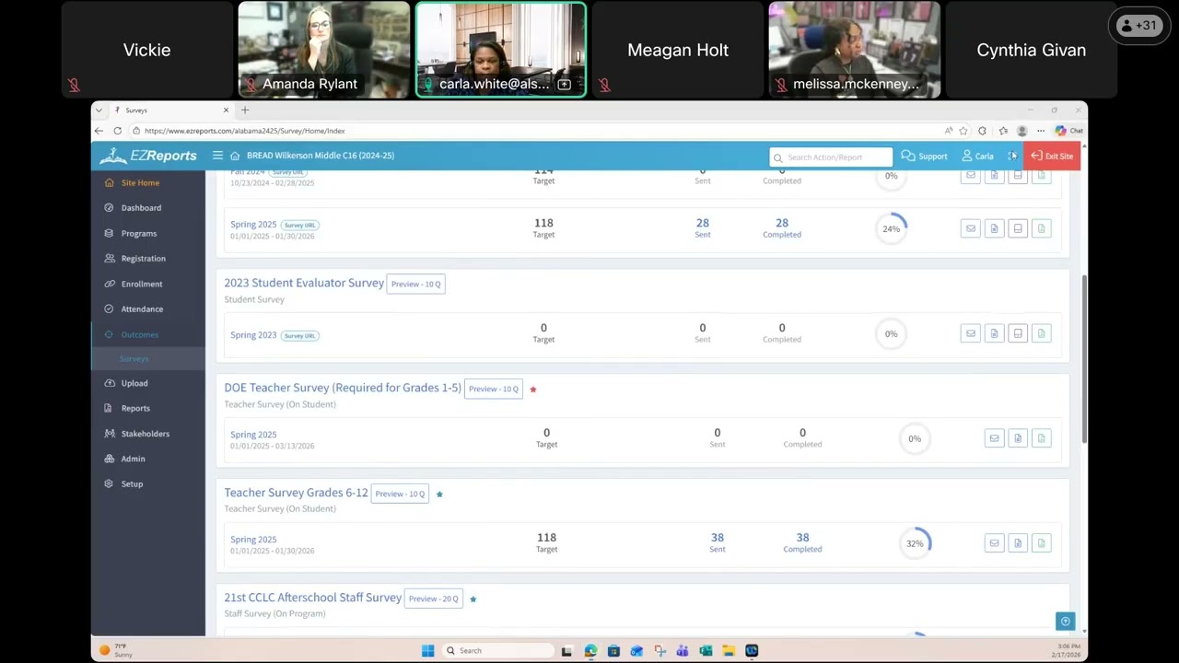Click document icon in DOE Teacher Survey row
Screen dimensions: 1179x663
(x=1018, y=438)
